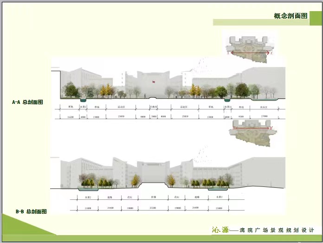Click the red section arrow on B-B key plan
323x243 pixels.
tap(252, 126)
